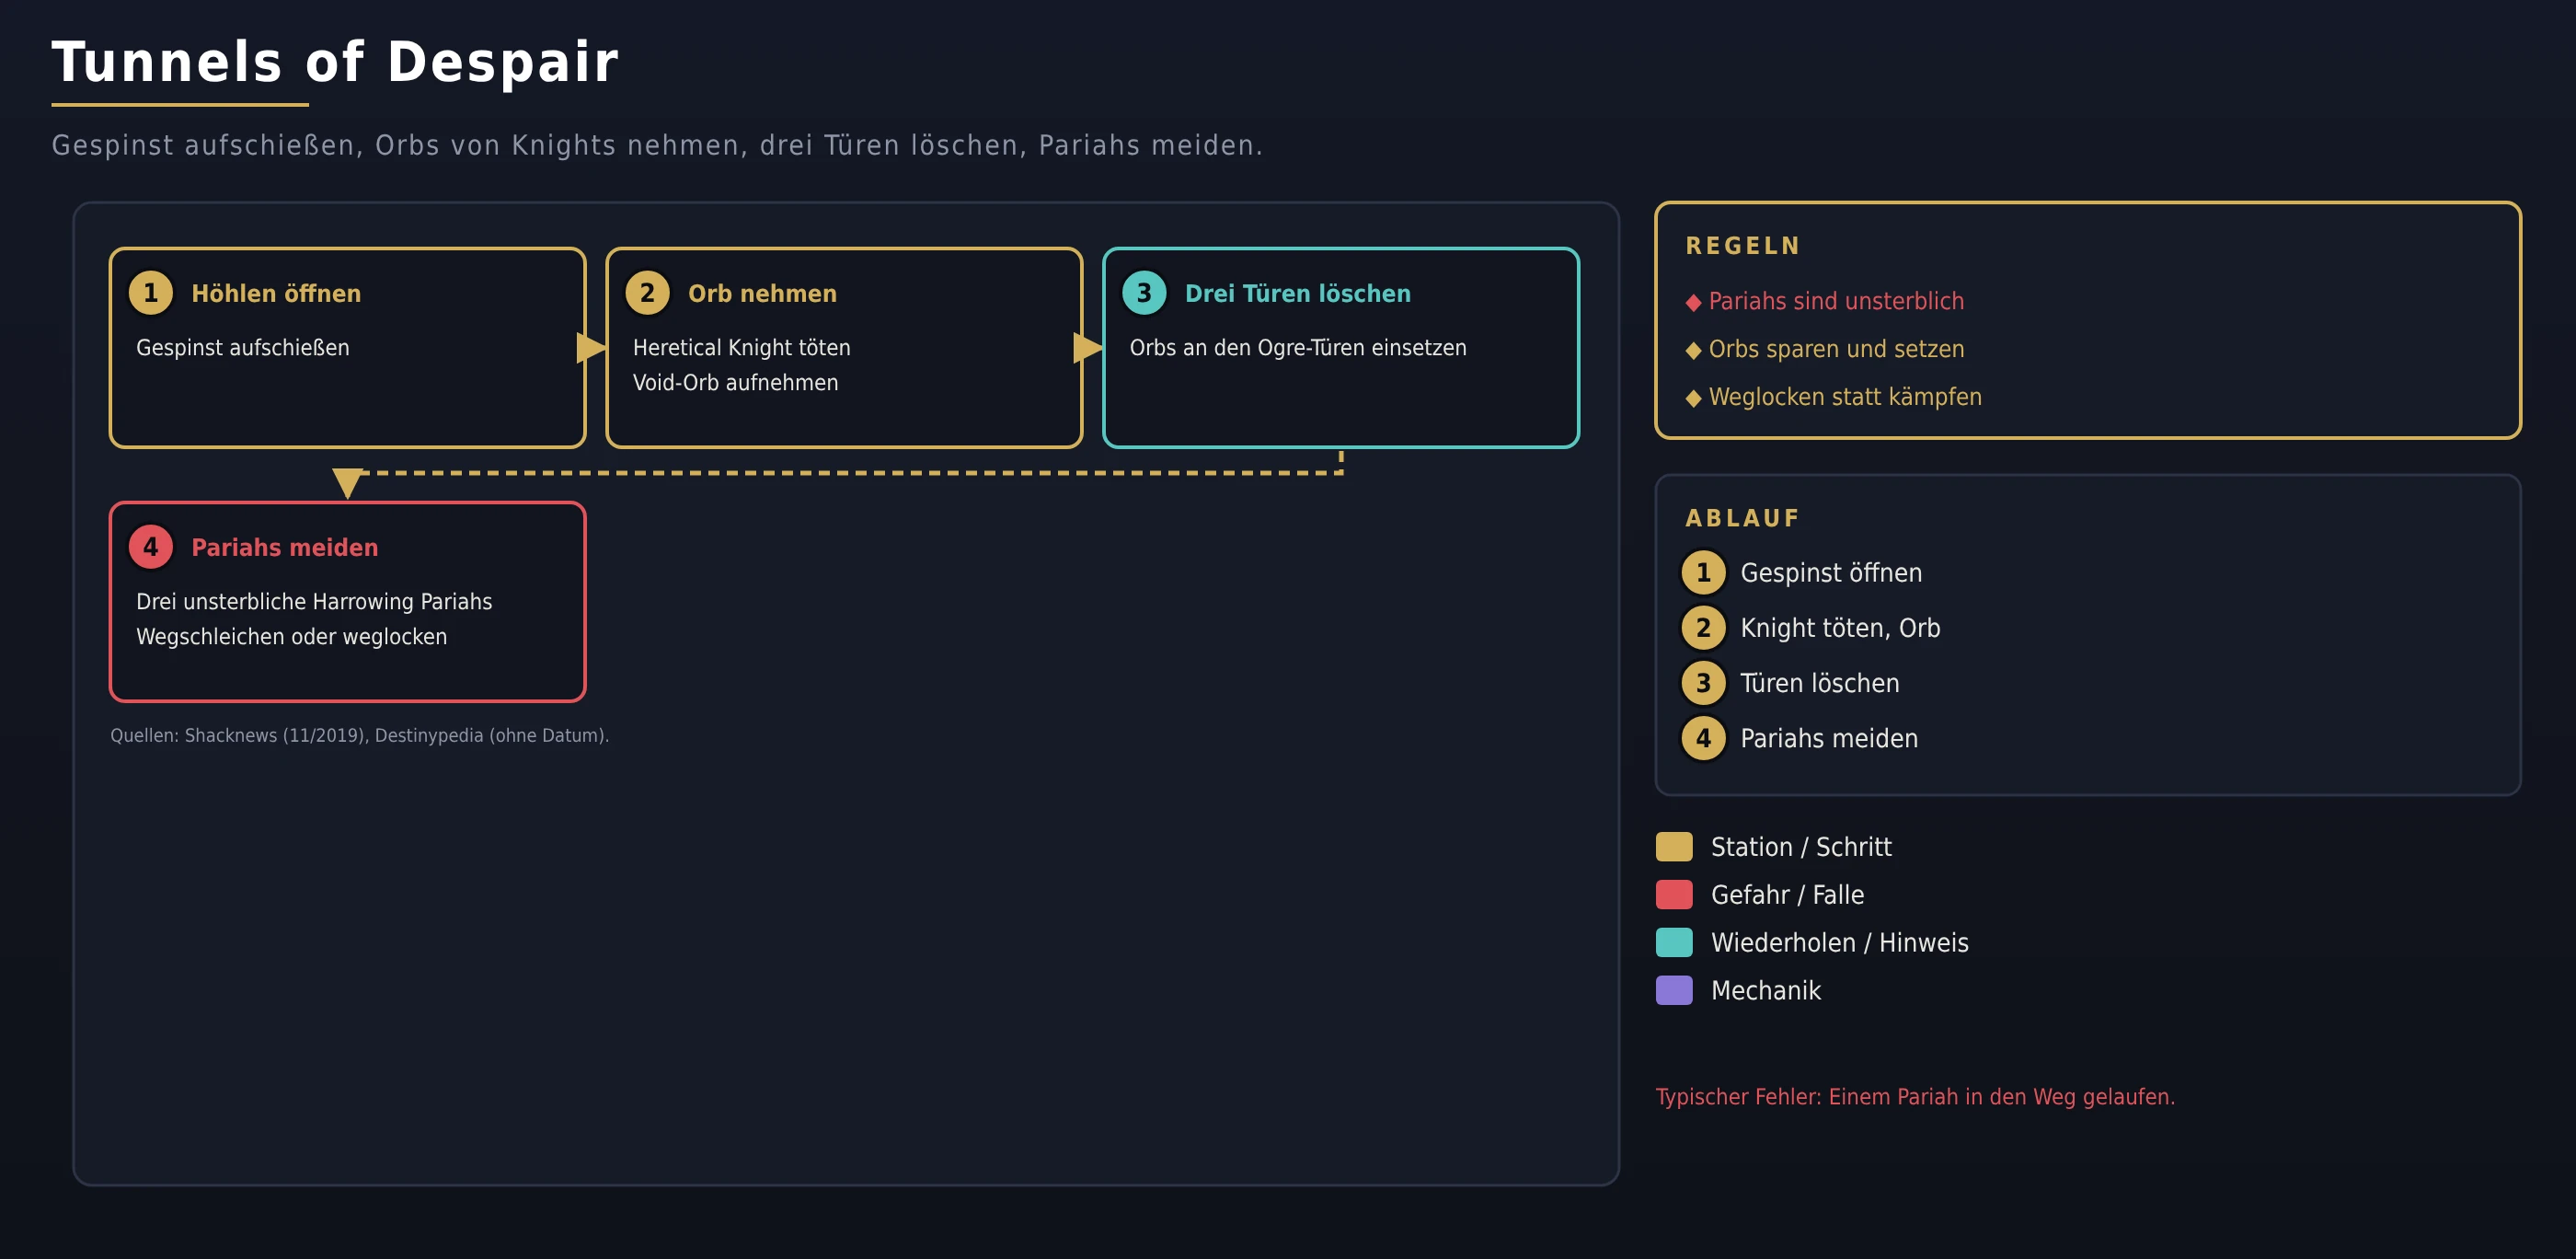
Task: Click the diamond bullet before Weglocken statt kämpfen
Action: 1693,398
